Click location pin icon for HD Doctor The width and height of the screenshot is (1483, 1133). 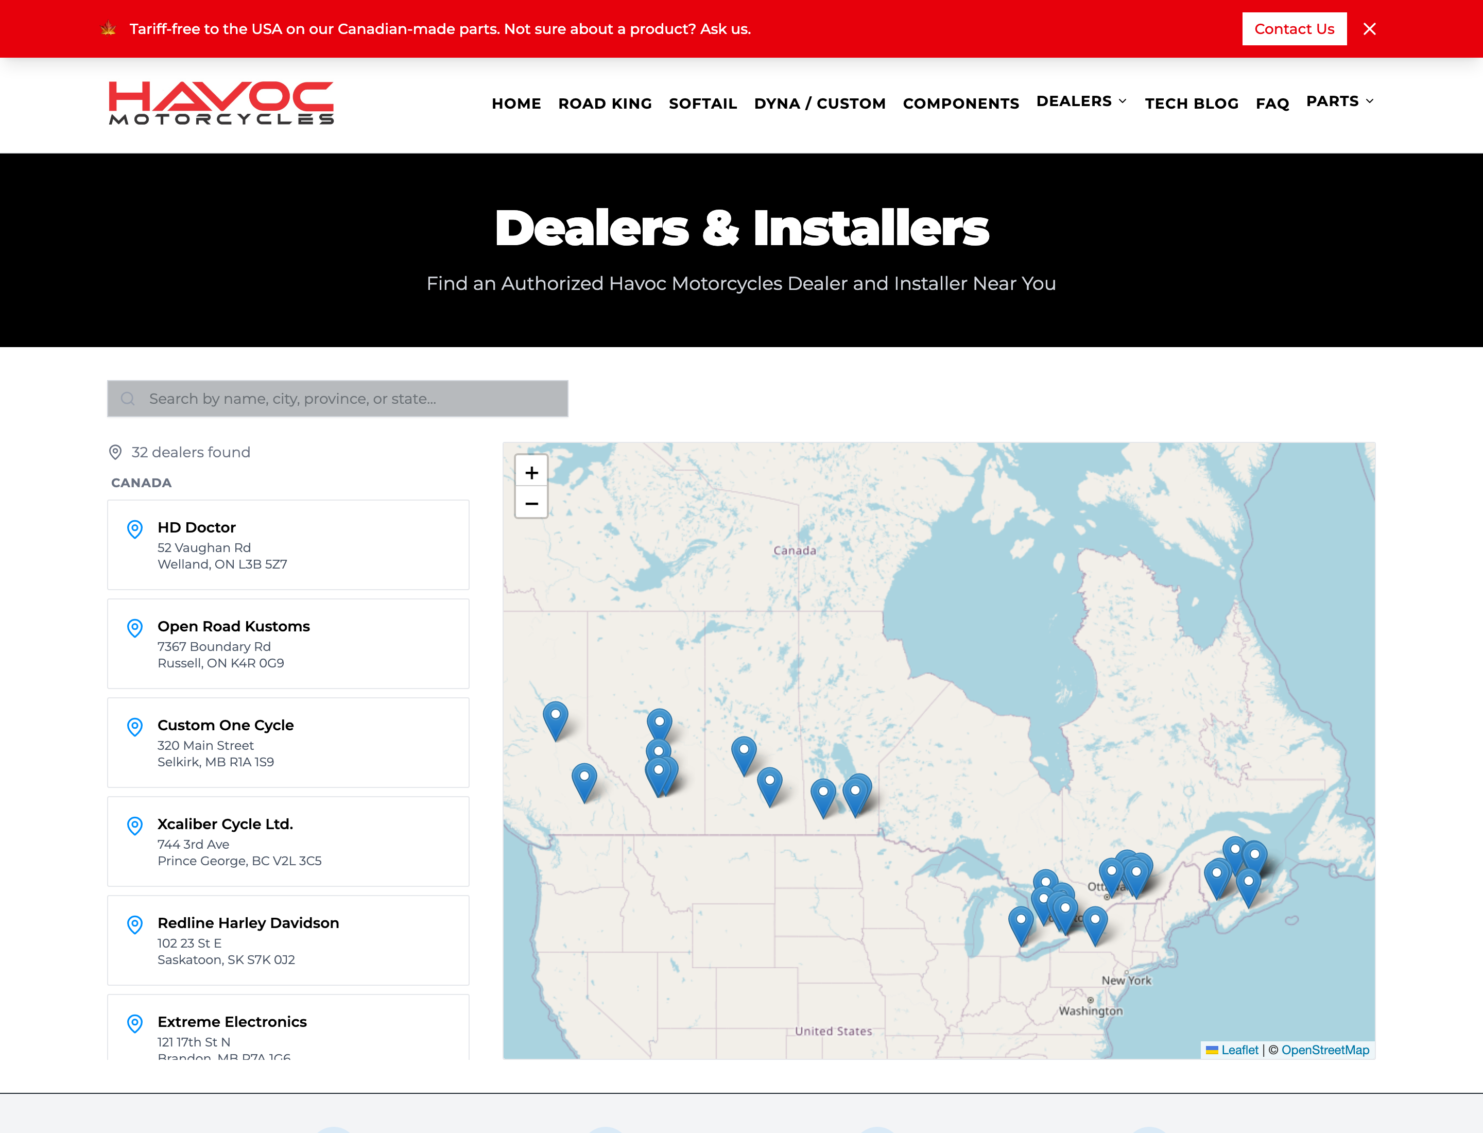coord(135,529)
